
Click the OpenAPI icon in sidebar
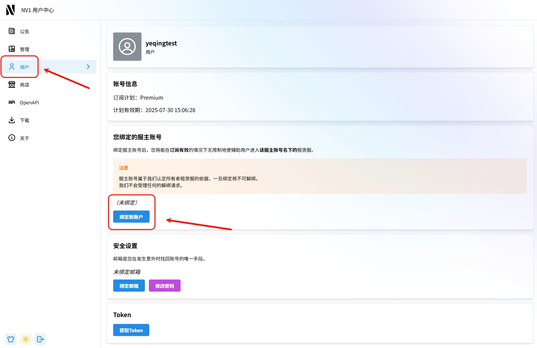[12, 102]
